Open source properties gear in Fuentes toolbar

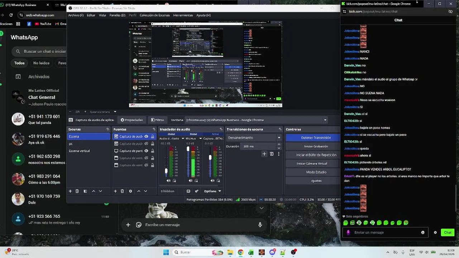point(130,191)
